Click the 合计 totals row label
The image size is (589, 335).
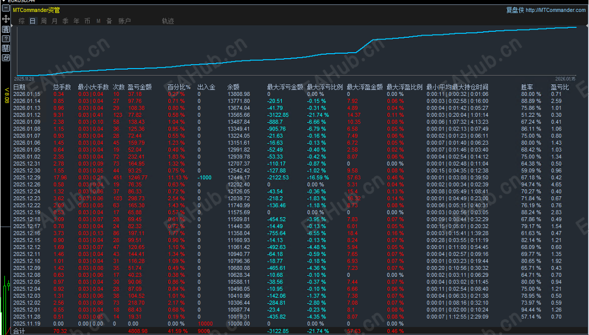tap(19, 331)
